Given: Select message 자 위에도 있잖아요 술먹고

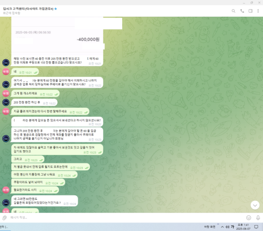Looking at the screenshot, I should tap(57, 149).
